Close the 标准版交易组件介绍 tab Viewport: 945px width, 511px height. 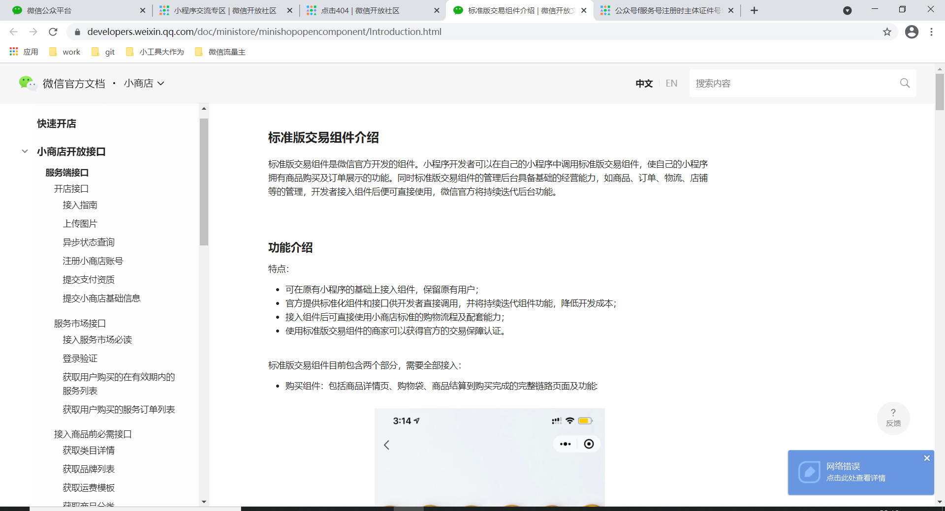584,10
